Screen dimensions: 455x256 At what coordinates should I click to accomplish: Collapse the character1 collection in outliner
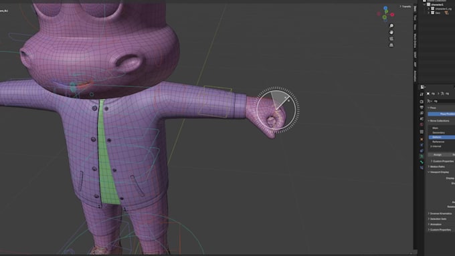click(425, 5)
